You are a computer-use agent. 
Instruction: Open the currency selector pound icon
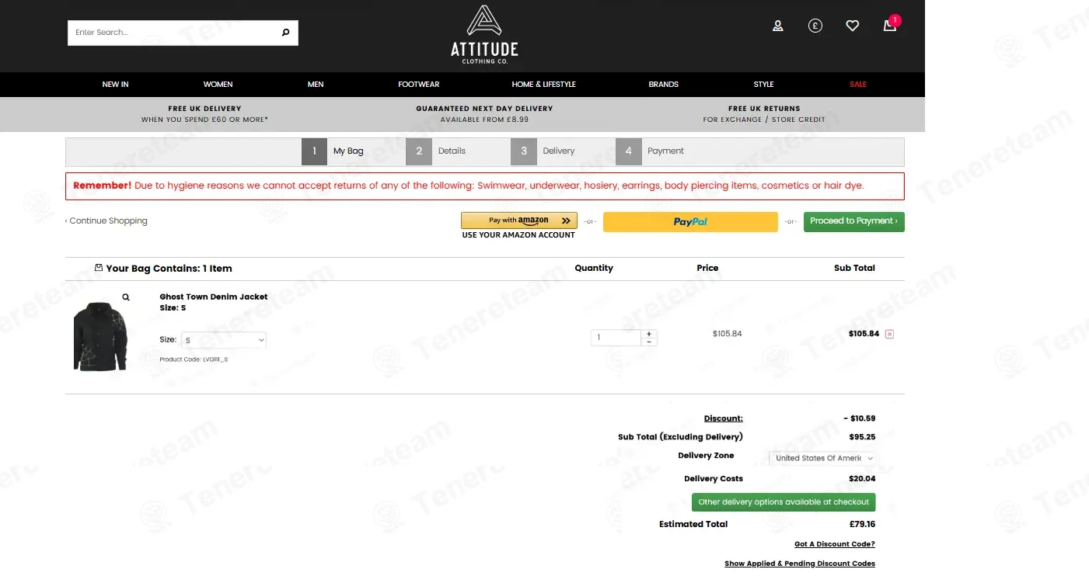[x=815, y=26]
